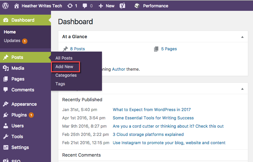
Task: Open the 5 Pages link
Action: (169, 49)
